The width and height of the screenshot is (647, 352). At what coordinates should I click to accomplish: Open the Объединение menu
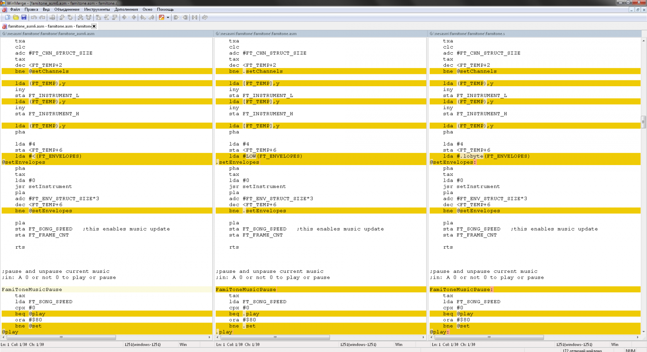coord(66,9)
